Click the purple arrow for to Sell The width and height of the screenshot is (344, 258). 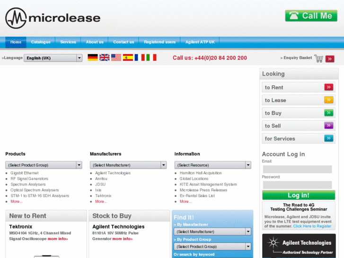(x=329, y=125)
